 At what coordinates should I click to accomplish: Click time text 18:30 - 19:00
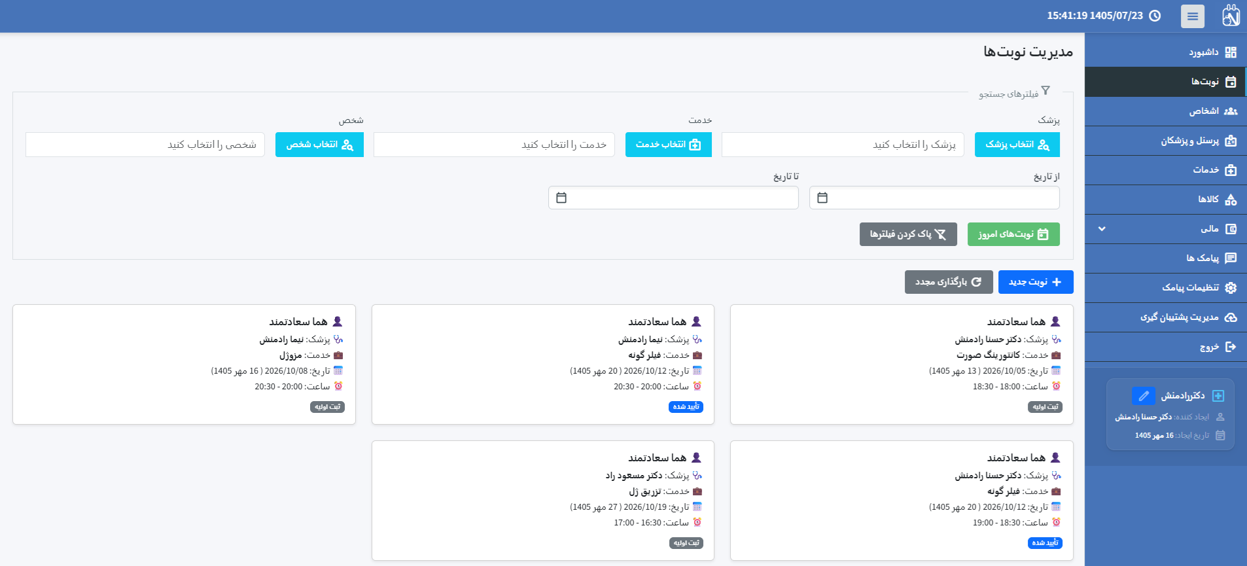pyautogui.click(x=996, y=523)
